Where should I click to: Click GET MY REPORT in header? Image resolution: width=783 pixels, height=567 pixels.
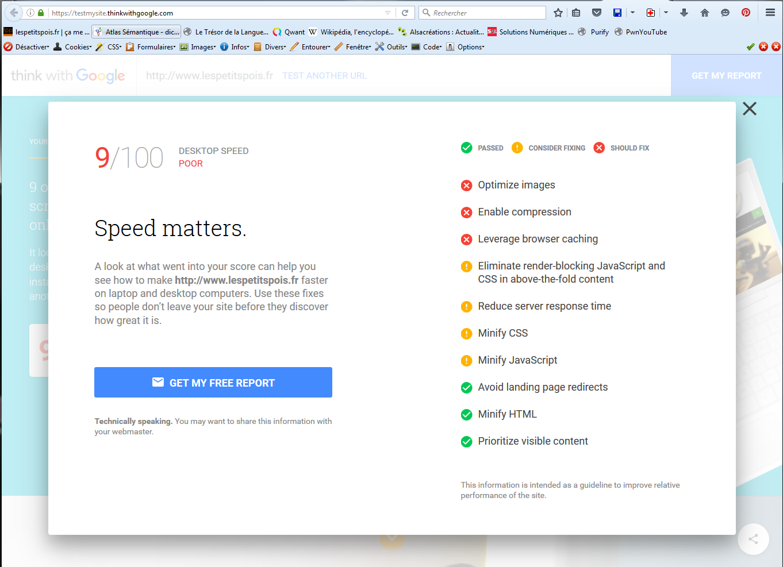click(x=726, y=76)
